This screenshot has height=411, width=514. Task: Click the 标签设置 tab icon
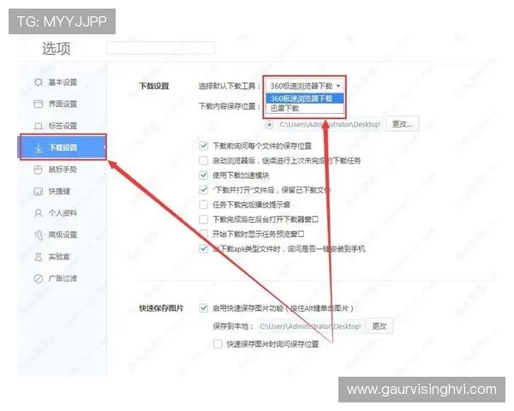pos(39,126)
